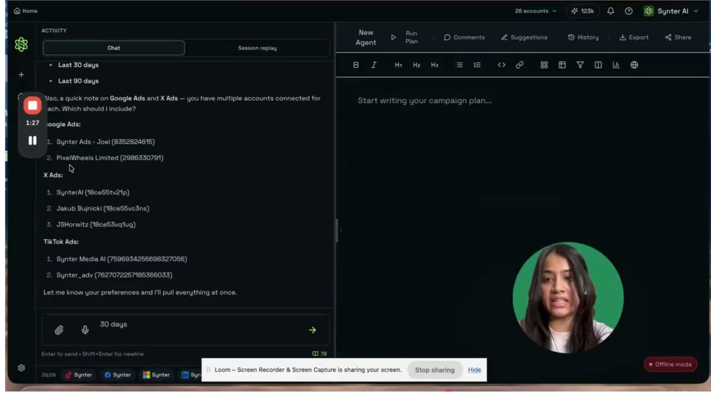Image resolution: width=711 pixels, height=400 pixels.
Task: Attach a file with paperclip icon
Action: (59, 330)
